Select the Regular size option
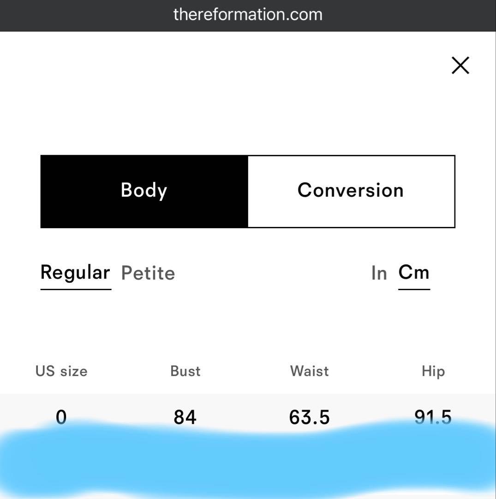The height and width of the screenshot is (499, 496). [x=75, y=273]
